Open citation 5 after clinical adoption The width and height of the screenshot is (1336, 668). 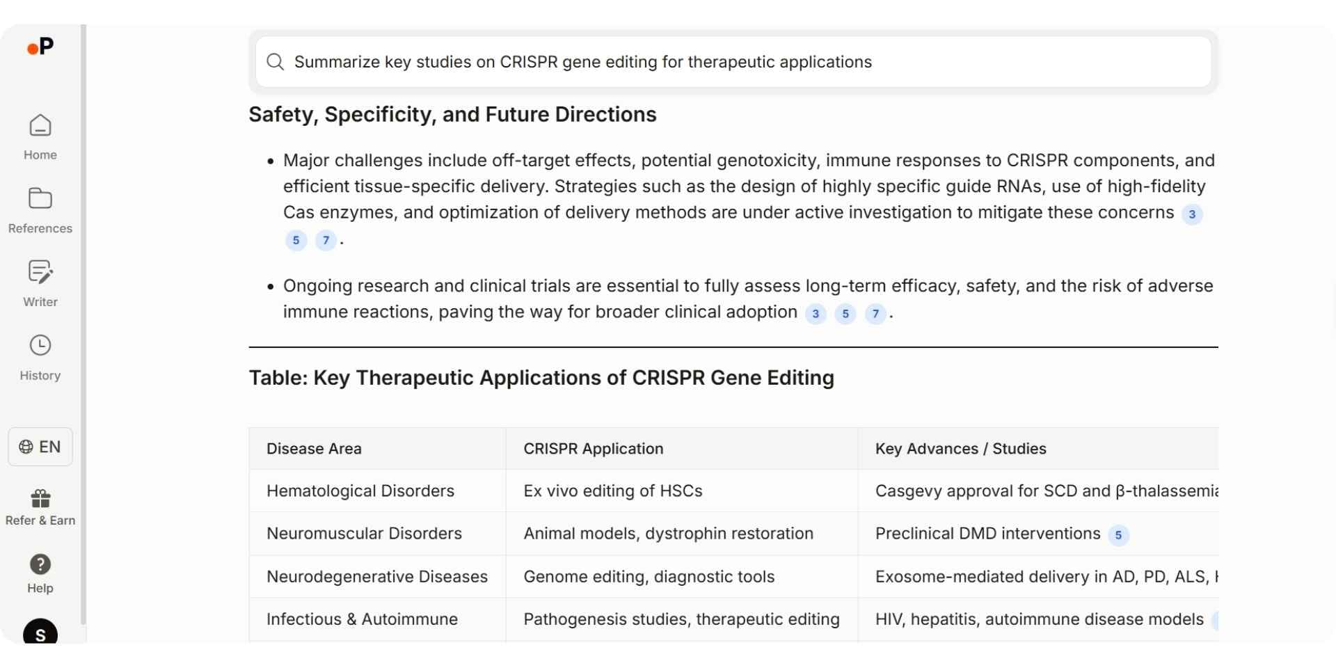coord(845,315)
